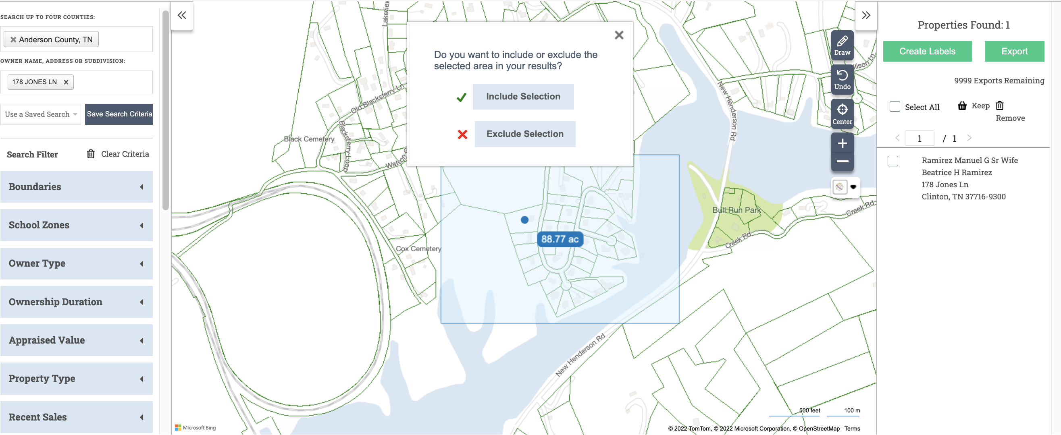Tick the Ramirez Manuel property checkbox
The width and height of the screenshot is (1061, 435).
(x=892, y=161)
